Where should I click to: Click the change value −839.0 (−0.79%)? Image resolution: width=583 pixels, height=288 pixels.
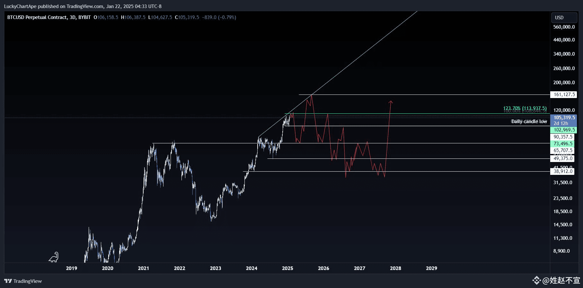(219, 17)
